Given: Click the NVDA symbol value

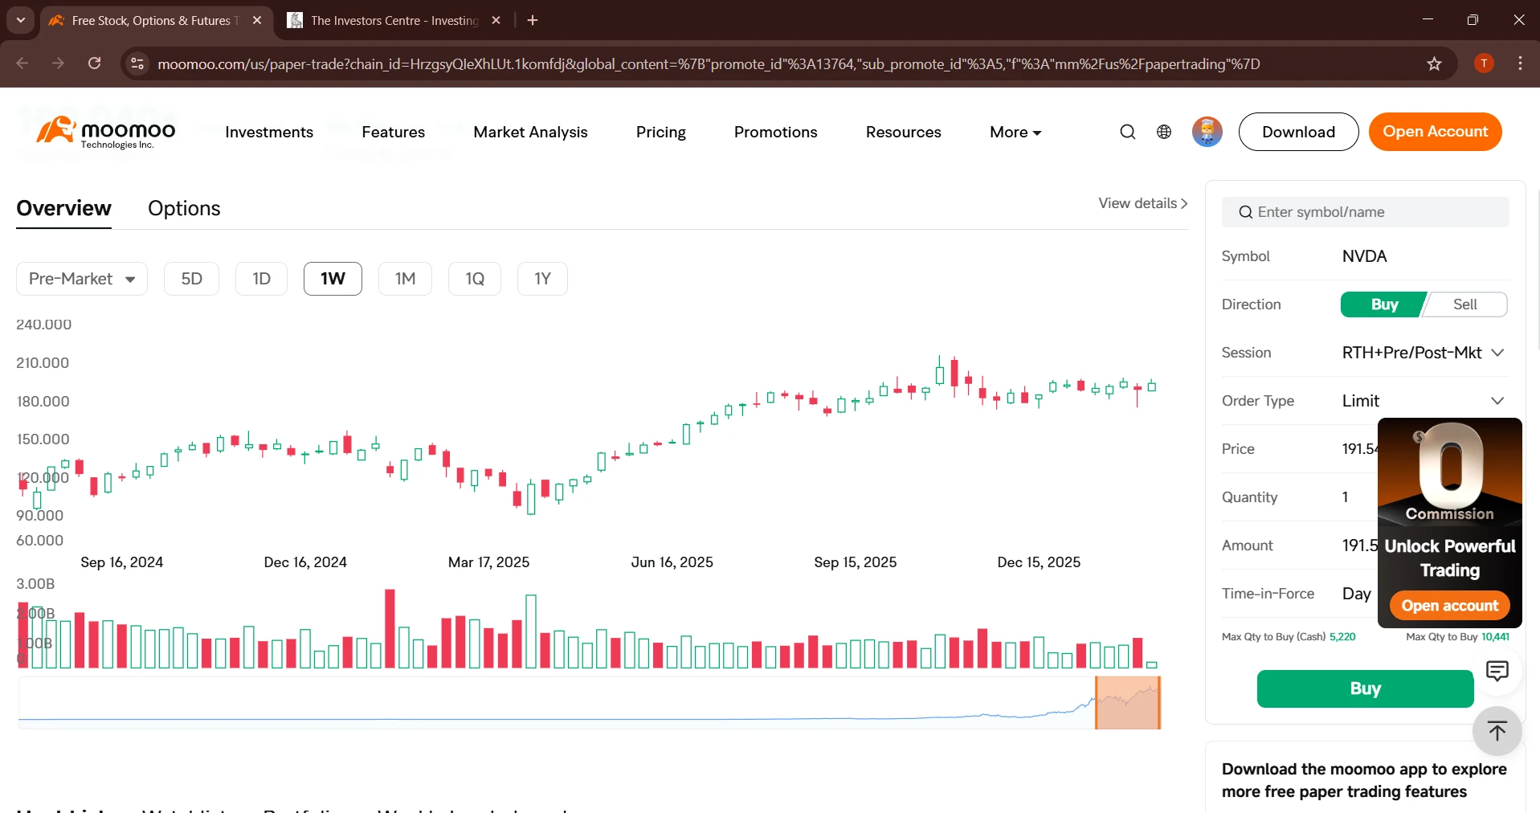Looking at the screenshot, I should coord(1364,256).
